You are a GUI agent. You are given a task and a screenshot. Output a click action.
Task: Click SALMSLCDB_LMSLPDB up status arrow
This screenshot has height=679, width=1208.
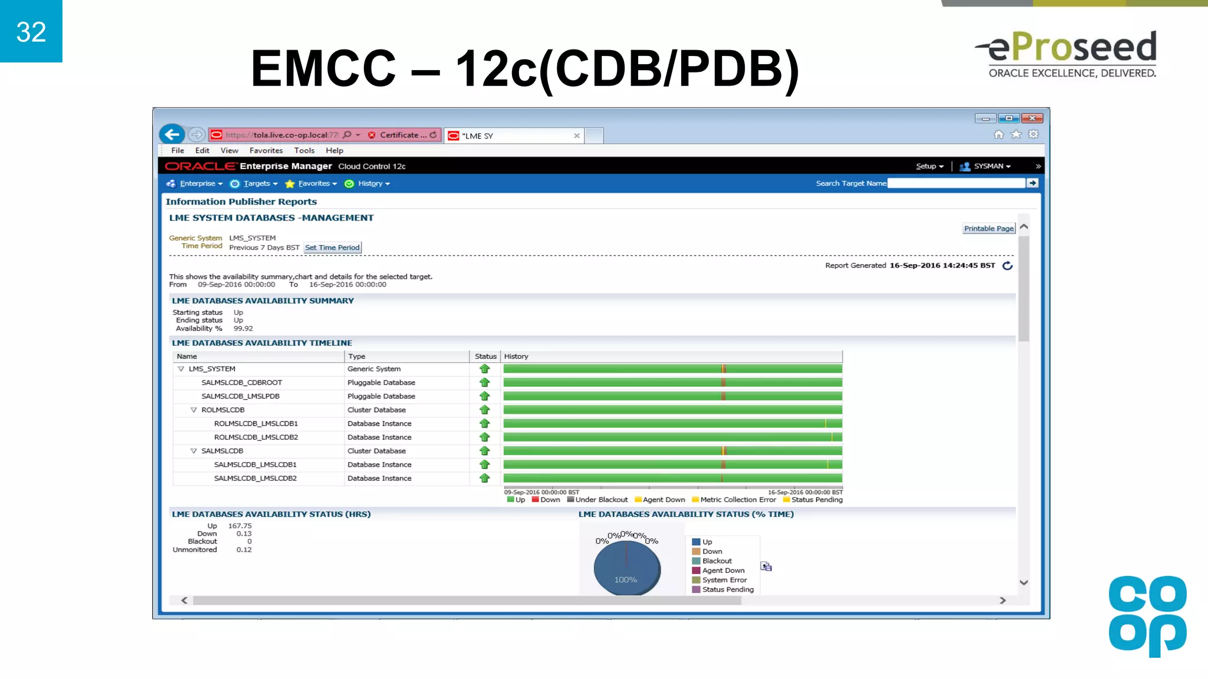485,396
